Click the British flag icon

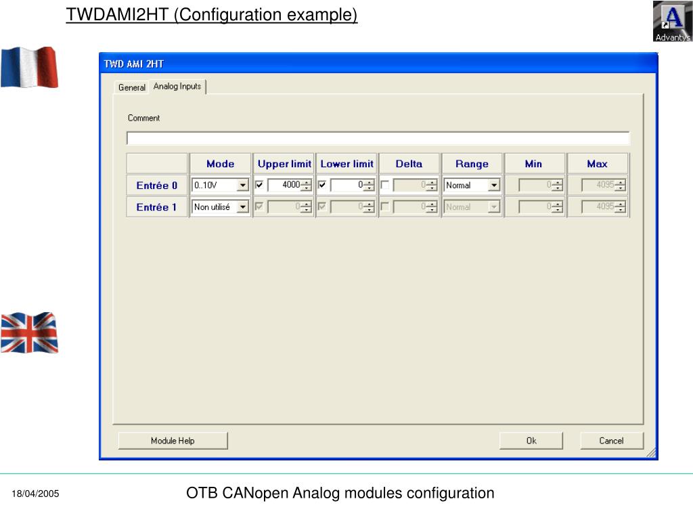30,332
